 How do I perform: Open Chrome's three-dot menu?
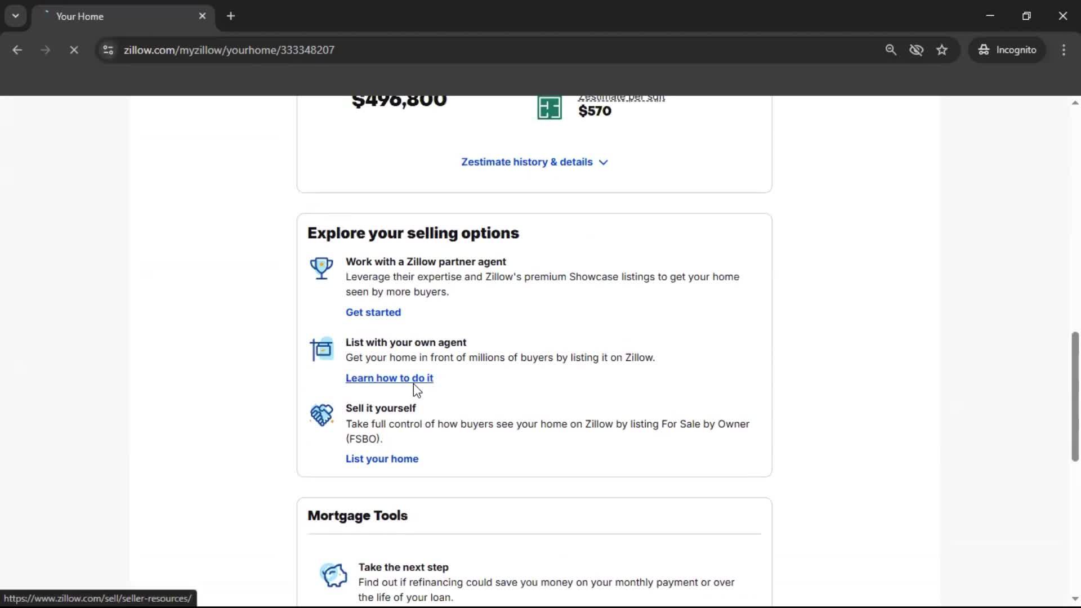[1064, 50]
